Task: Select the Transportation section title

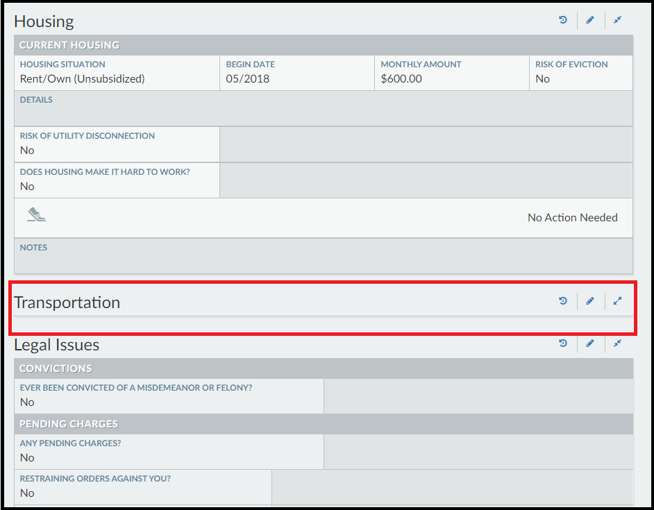Action: click(x=67, y=303)
